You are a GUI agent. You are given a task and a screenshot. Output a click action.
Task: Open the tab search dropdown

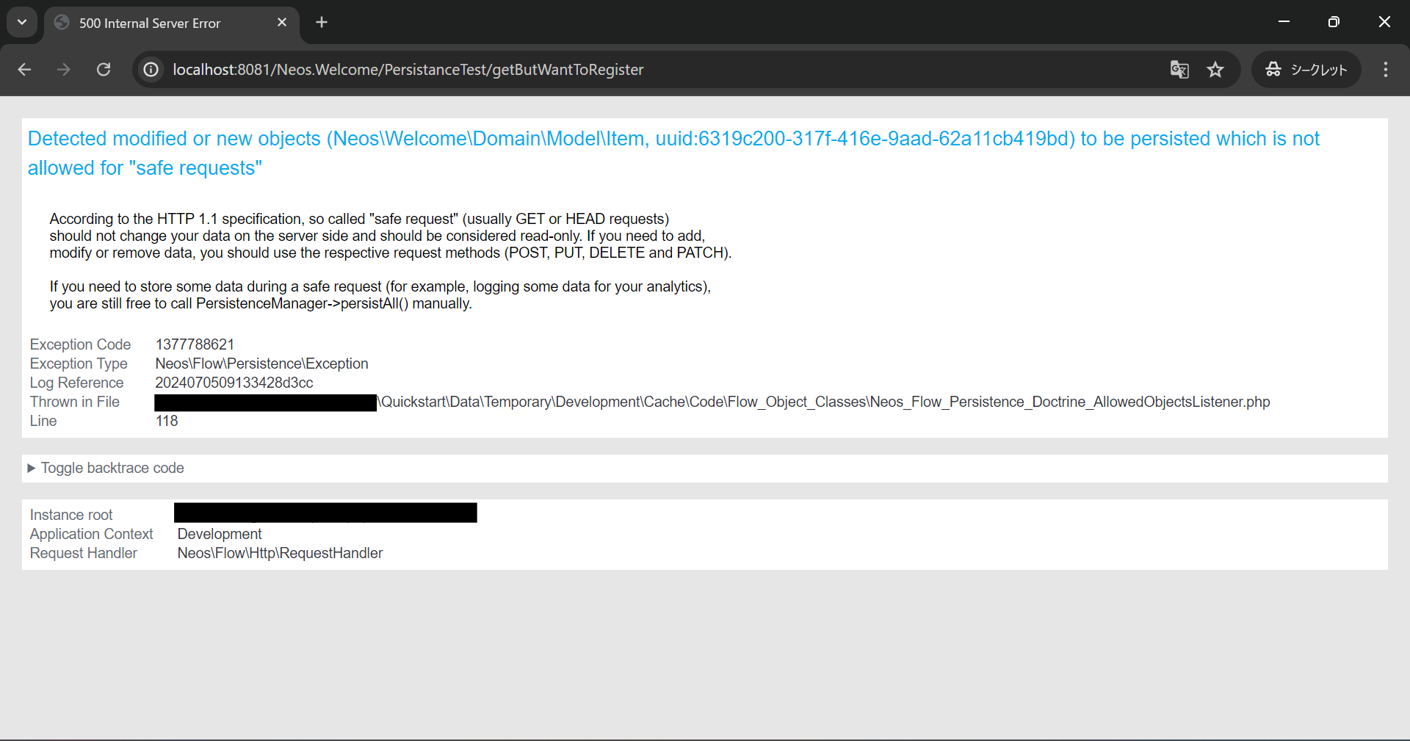tap(22, 22)
